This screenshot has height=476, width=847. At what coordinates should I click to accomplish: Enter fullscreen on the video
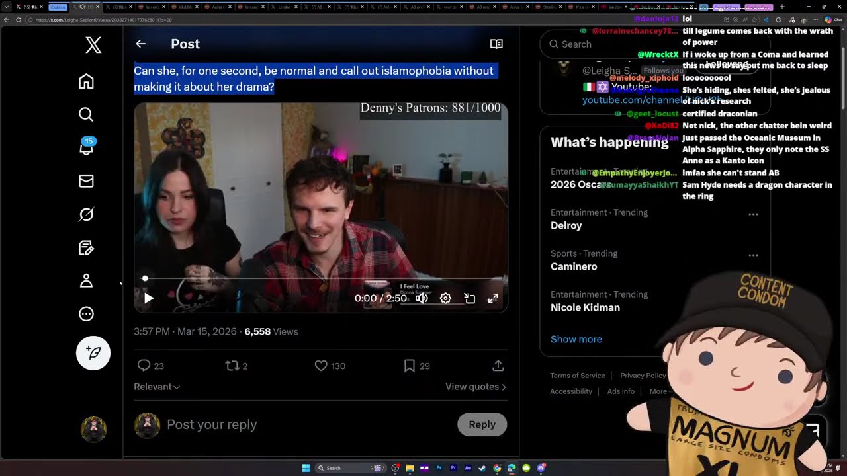[493, 298]
